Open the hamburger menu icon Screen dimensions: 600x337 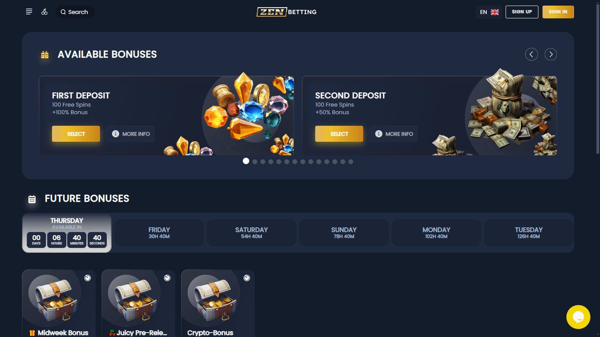(29, 12)
